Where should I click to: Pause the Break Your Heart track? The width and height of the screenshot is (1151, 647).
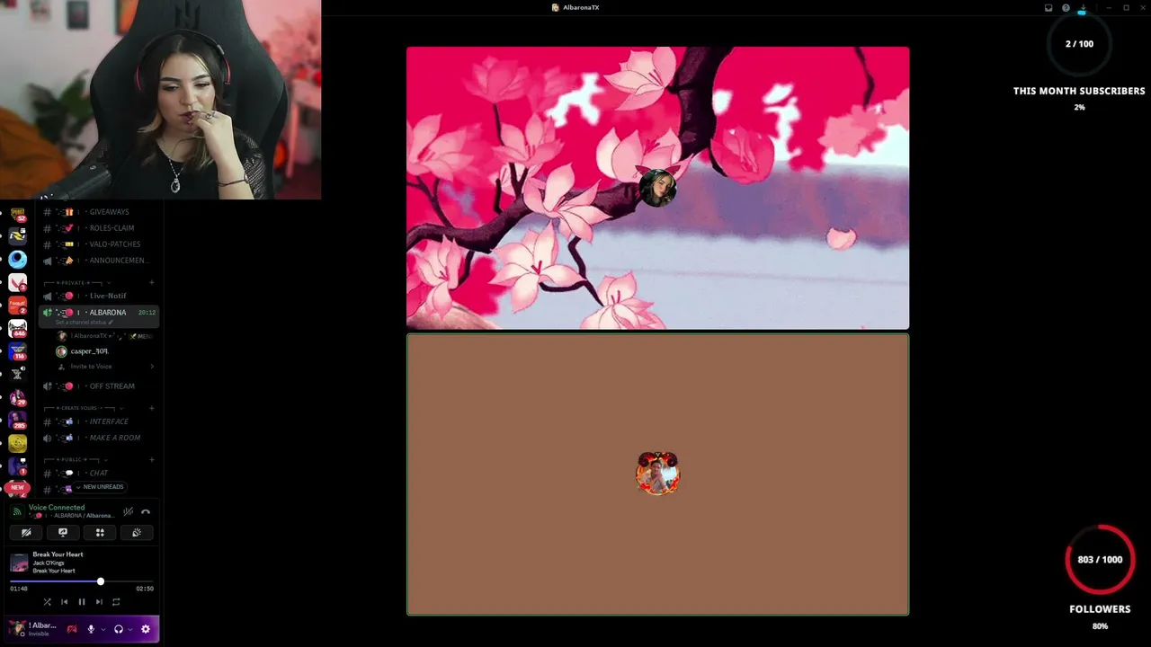click(x=81, y=602)
